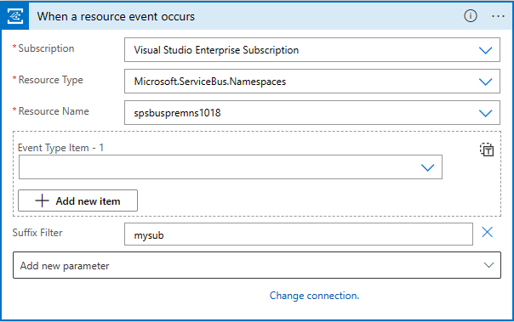
Task: Open the ellipsis more options menu
Action: (498, 16)
